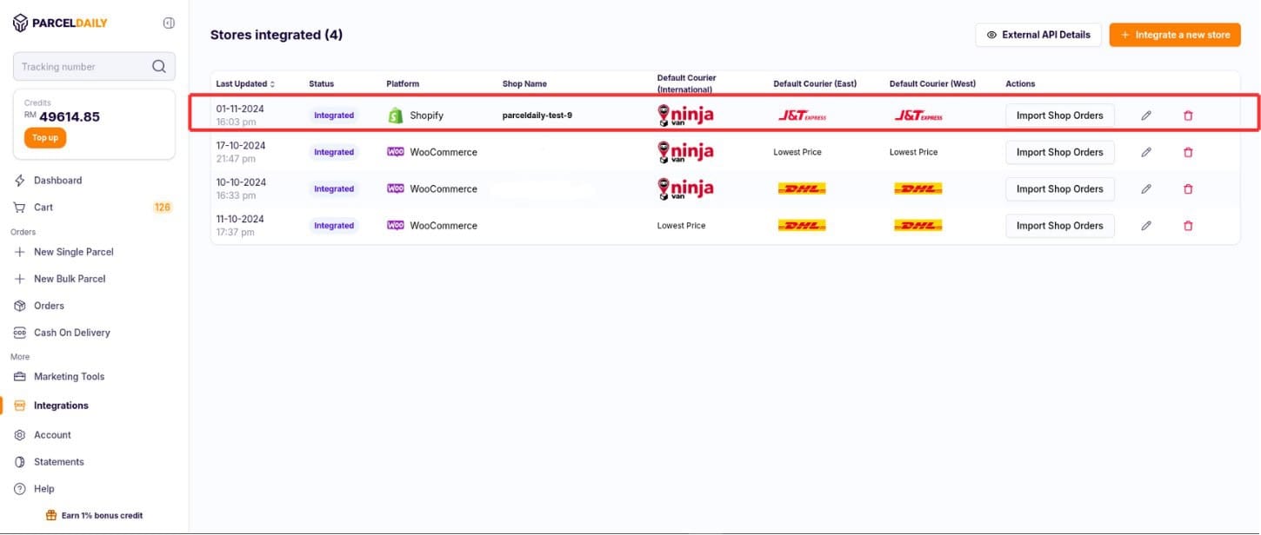Click J&T Express logo under Default Courier (East)
1261x535 pixels.
pyautogui.click(x=802, y=116)
